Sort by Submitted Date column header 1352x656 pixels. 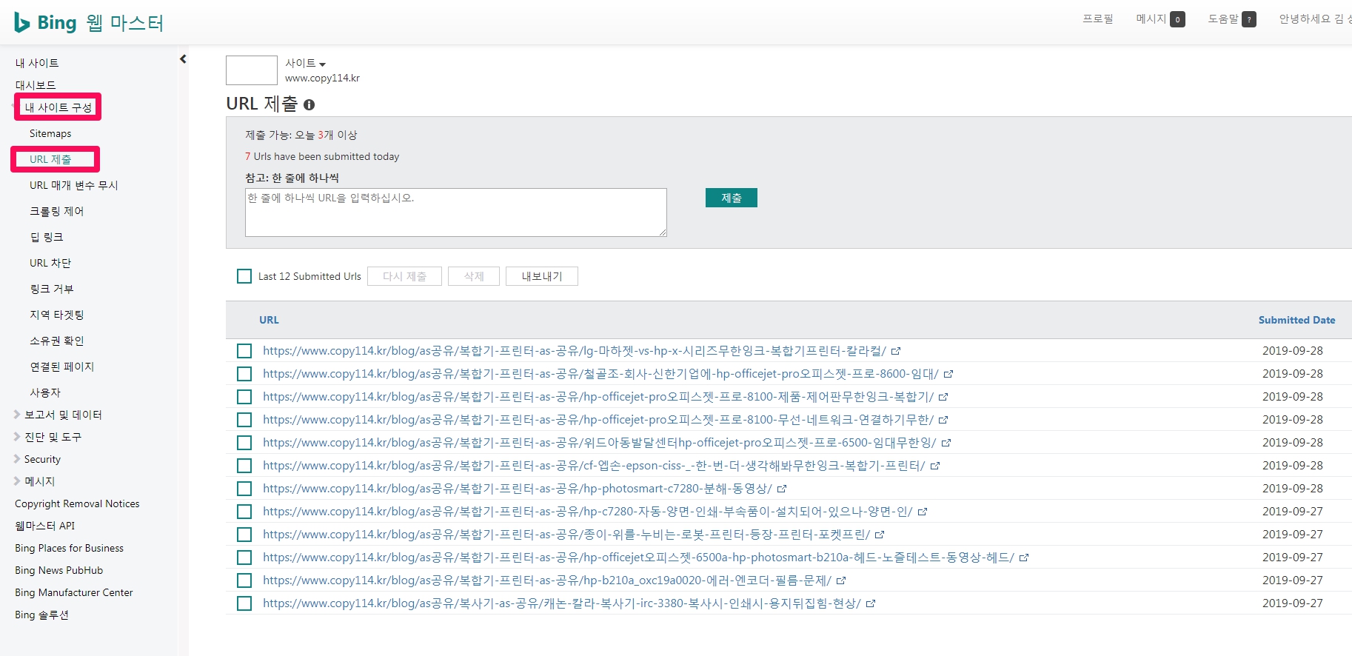pos(1296,320)
